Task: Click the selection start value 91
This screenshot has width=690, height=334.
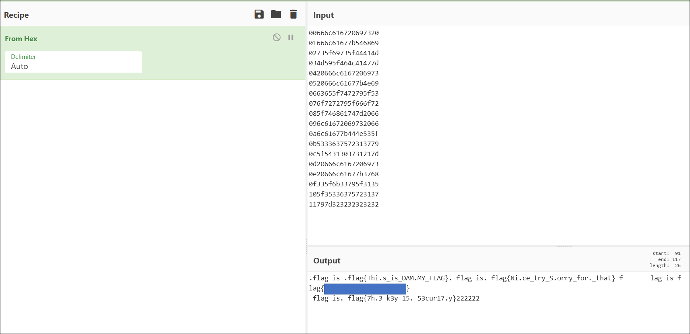Action: pyautogui.click(x=678, y=253)
